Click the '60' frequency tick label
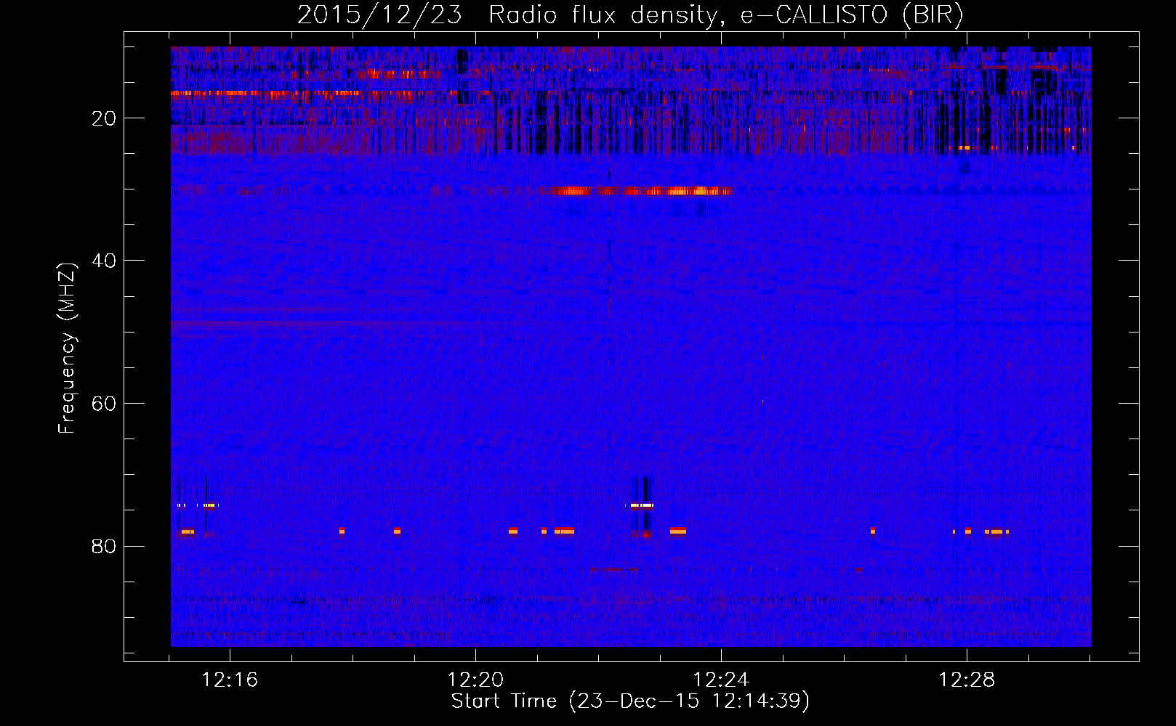Screen dimensions: 1176x726 104,404
